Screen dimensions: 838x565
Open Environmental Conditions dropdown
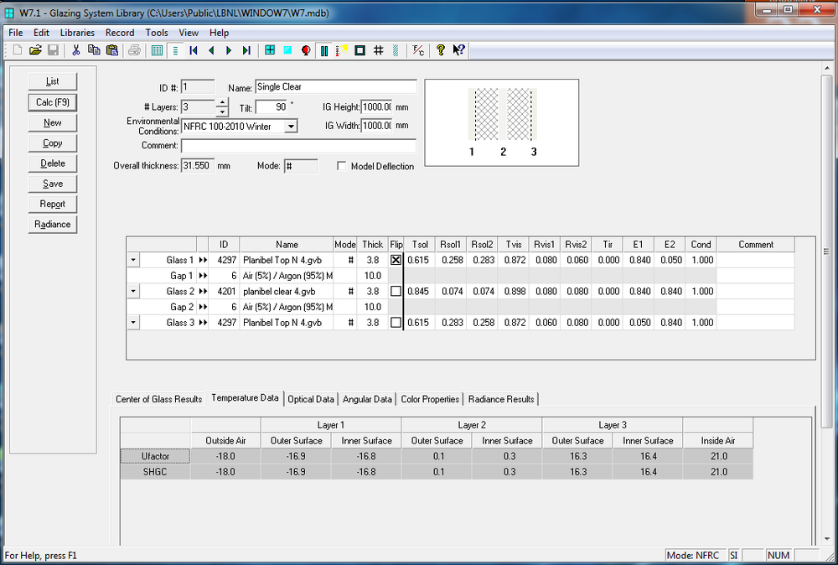coord(290,127)
